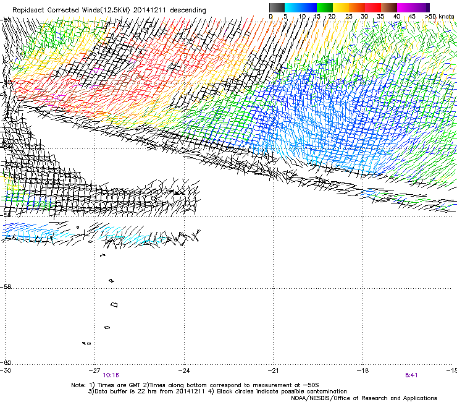Click the orange 25-30 knots legend swatch
Viewport: 457px width, 402px height.
357,7
